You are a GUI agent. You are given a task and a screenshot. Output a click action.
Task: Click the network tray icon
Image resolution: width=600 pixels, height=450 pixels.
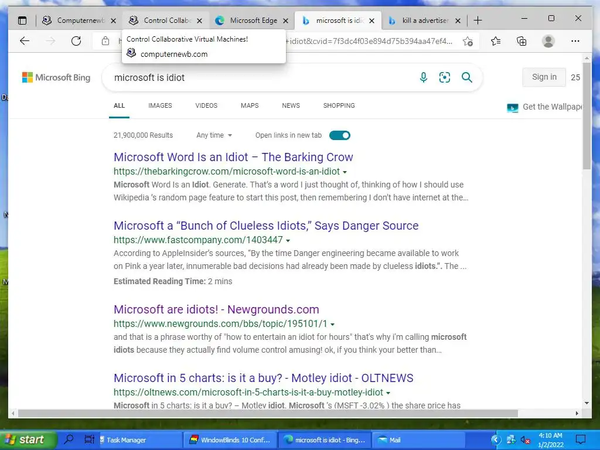[511, 439]
